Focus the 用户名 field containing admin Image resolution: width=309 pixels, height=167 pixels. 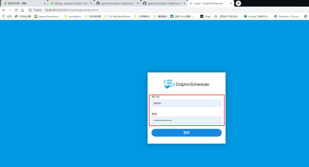pyautogui.click(x=187, y=103)
